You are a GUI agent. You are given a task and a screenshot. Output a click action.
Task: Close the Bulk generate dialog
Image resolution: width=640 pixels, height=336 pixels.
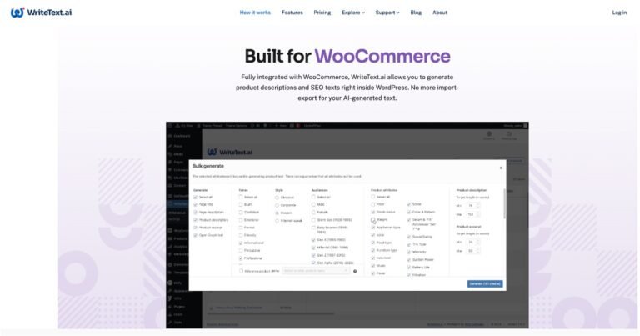click(501, 168)
